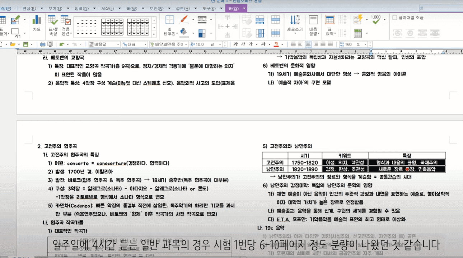Click the 적용 옵션 apply options icon
This screenshot has width=463, height=258.
(66, 25)
